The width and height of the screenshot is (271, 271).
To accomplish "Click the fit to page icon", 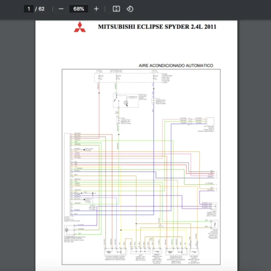I will tap(116, 9).
